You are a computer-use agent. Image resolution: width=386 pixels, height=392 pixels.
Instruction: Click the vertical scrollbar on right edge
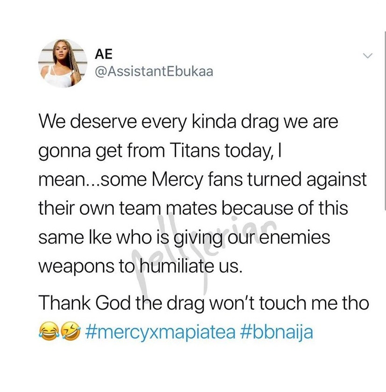(x=385, y=121)
